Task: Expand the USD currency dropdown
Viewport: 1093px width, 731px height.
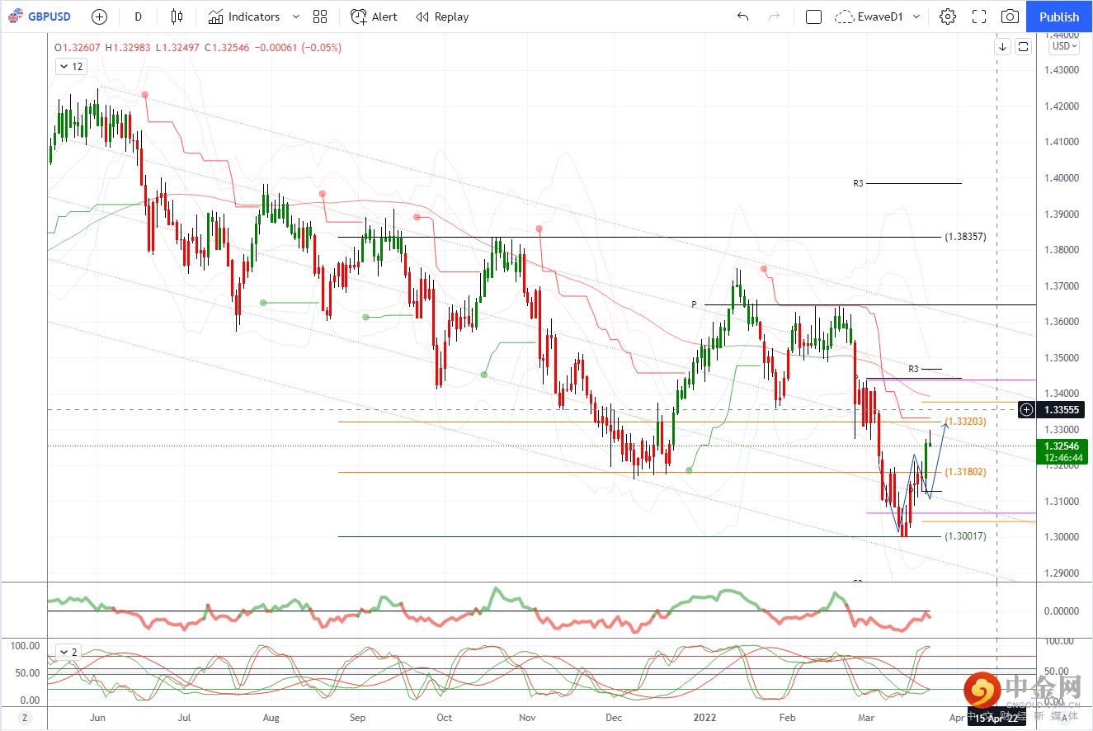Action: point(1064,46)
